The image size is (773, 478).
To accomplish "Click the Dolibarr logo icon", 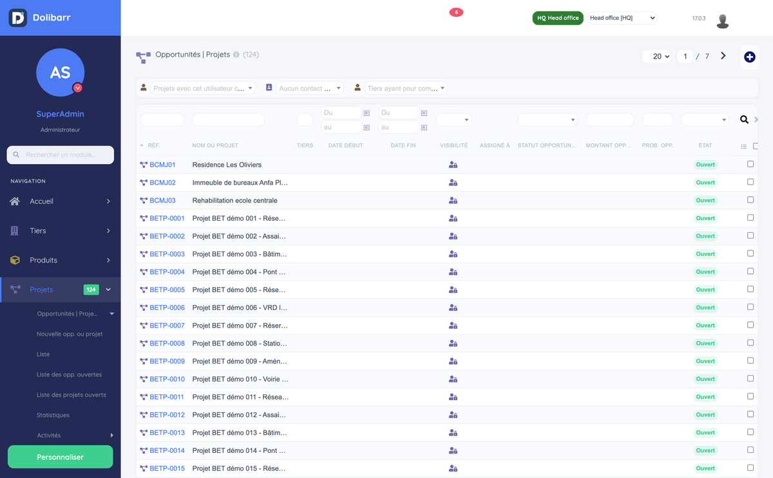I will pos(17,17).
